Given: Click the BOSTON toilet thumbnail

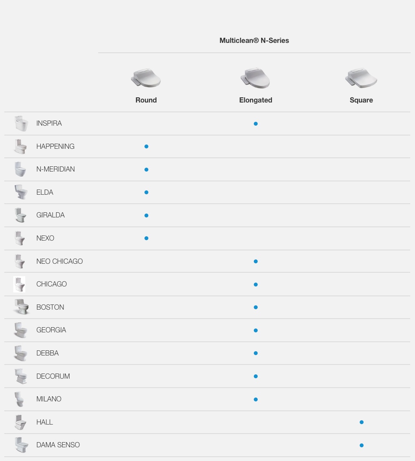Looking at the screenshot, I should click(22, 307).
